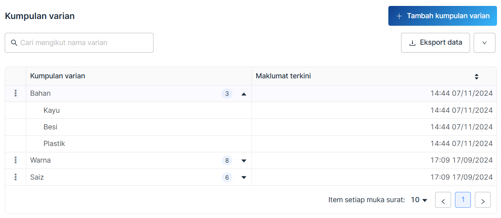The width and height of the screenshot is (501, 218).
Task: Change items per page dropdown
Action: (419, 200)
